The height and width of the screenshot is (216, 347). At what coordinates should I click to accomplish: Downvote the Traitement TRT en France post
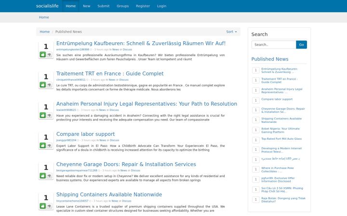[49, 84]
